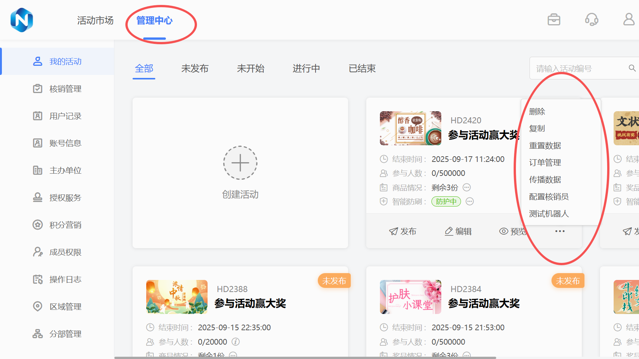Viewport: 639px width, 359px height.
Task: Open the ellipsis next to 商品情况 剩余3份
Action: point(466,187)
